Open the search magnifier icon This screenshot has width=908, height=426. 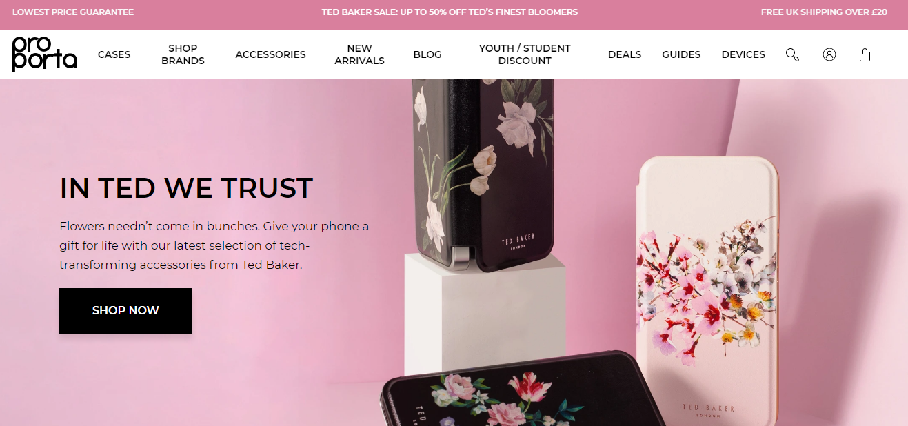click(792, 54)
